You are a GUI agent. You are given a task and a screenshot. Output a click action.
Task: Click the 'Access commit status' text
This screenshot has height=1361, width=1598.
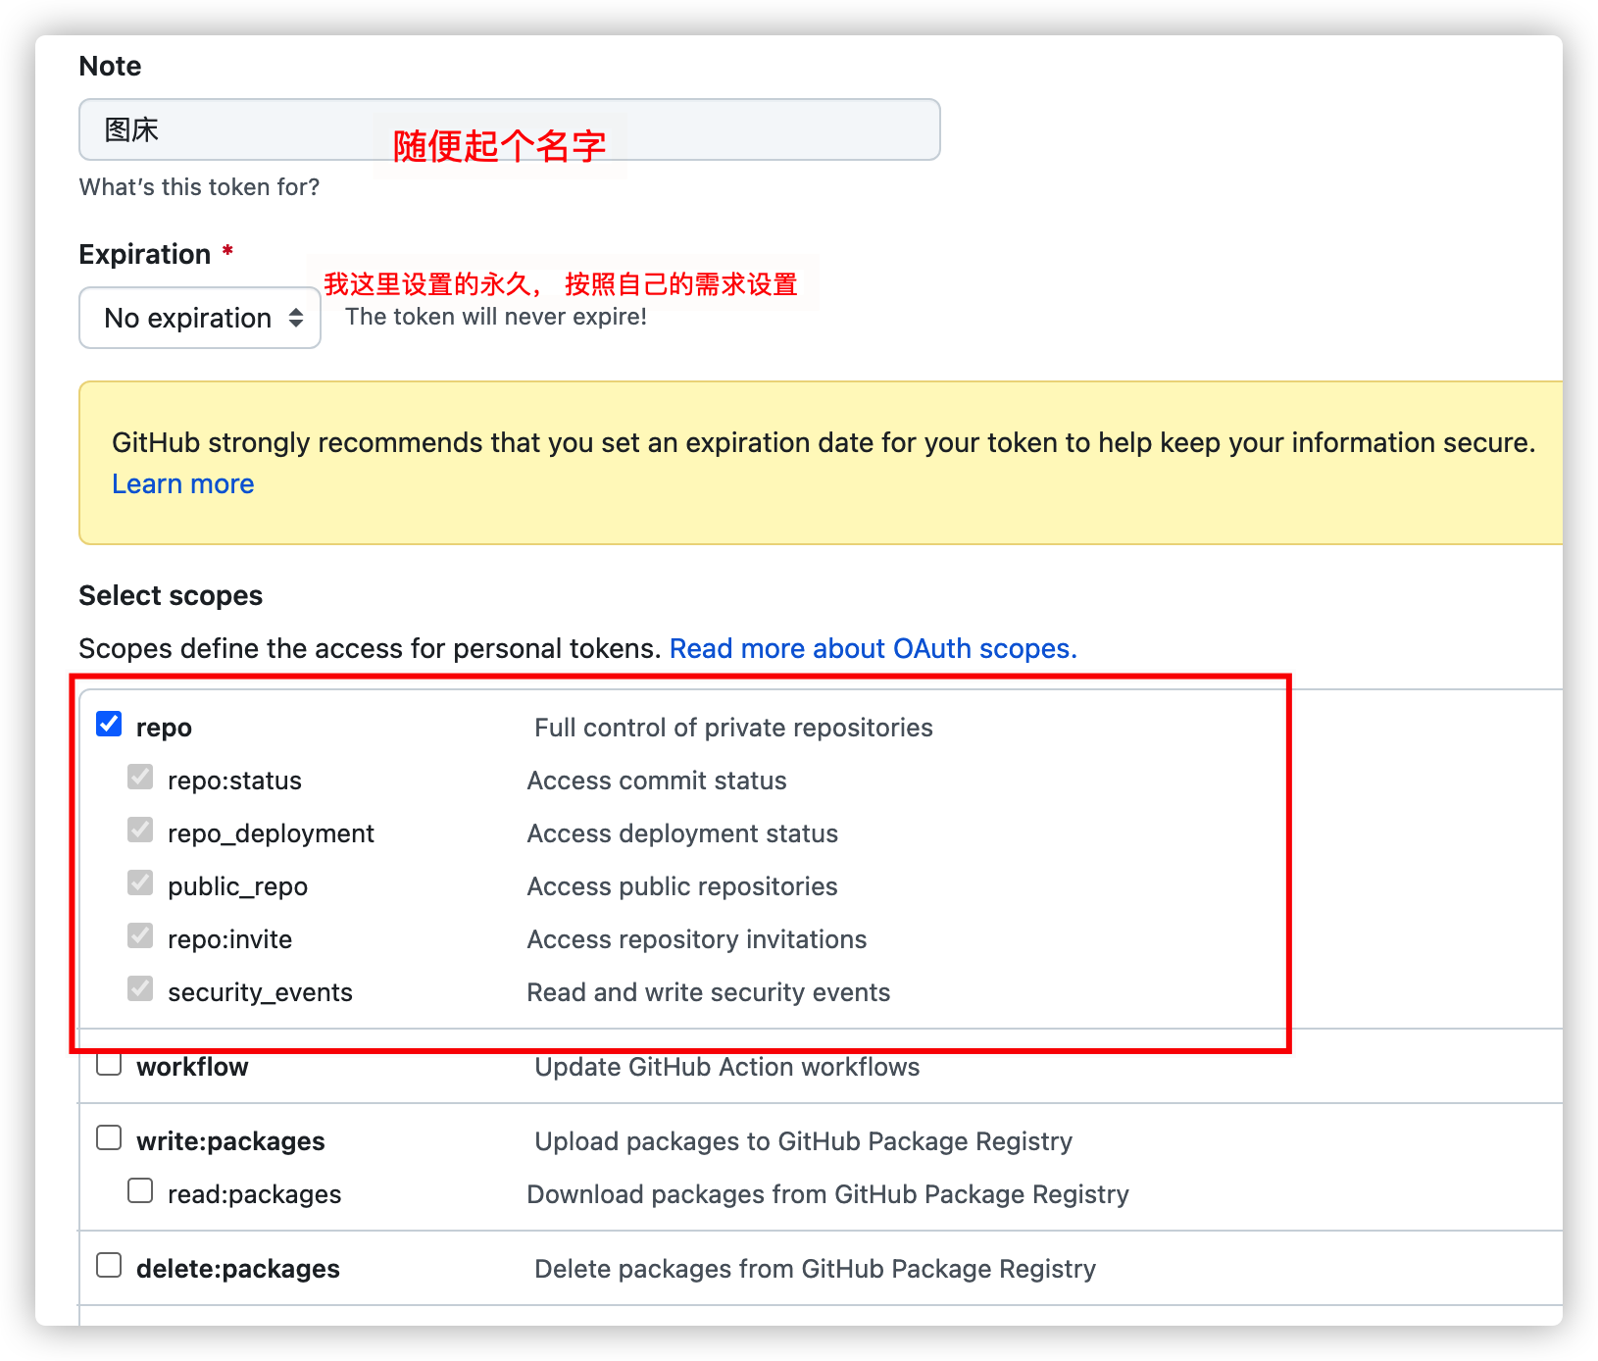coord(657,781)
